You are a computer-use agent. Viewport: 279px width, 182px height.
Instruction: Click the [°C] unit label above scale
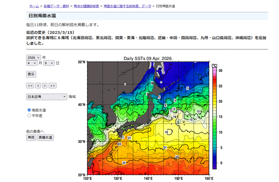[x=214, y=65]
